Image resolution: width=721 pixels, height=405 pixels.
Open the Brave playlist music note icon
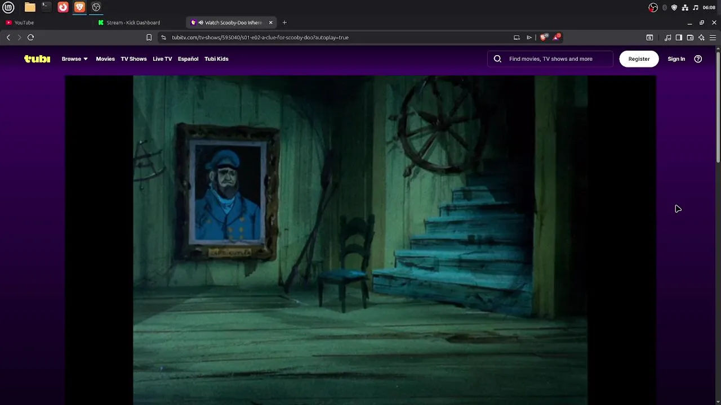(668, 38)
